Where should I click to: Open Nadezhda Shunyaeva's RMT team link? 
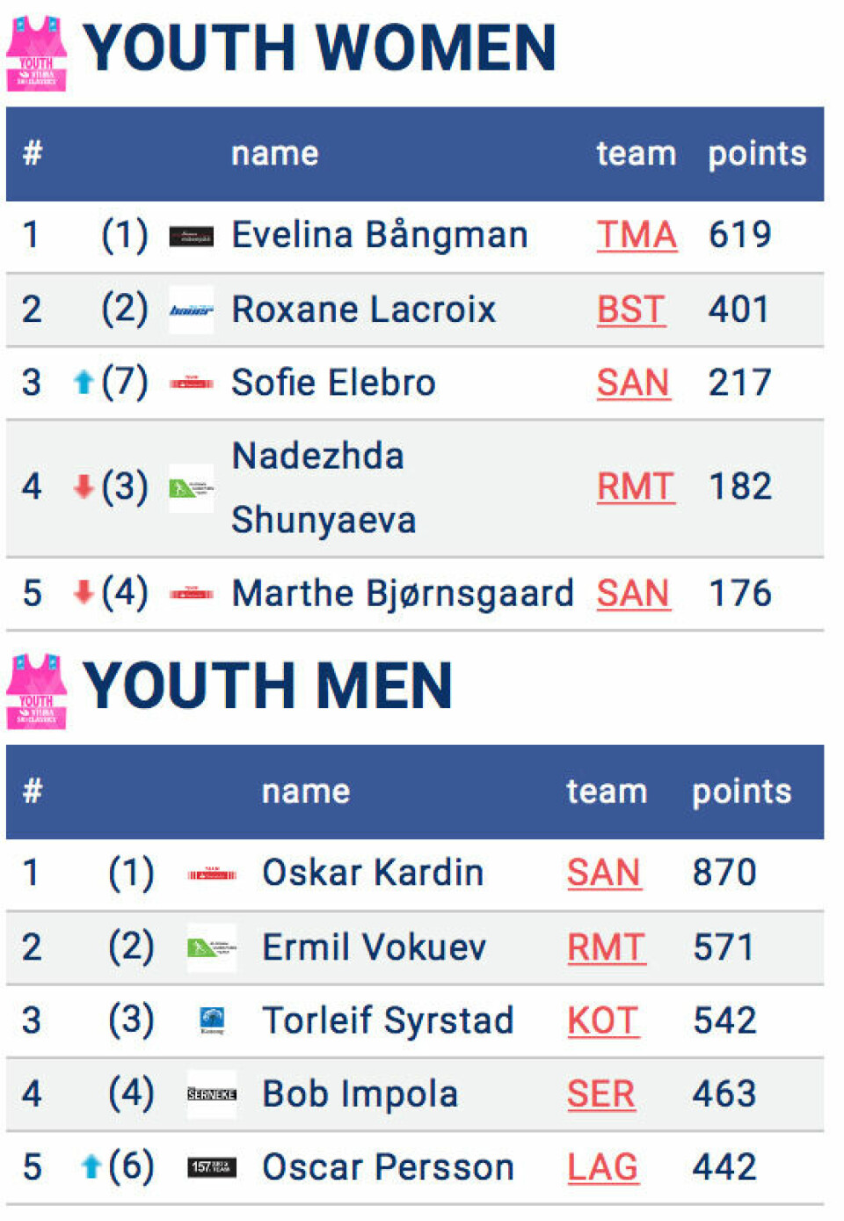(x=636, y=486)
